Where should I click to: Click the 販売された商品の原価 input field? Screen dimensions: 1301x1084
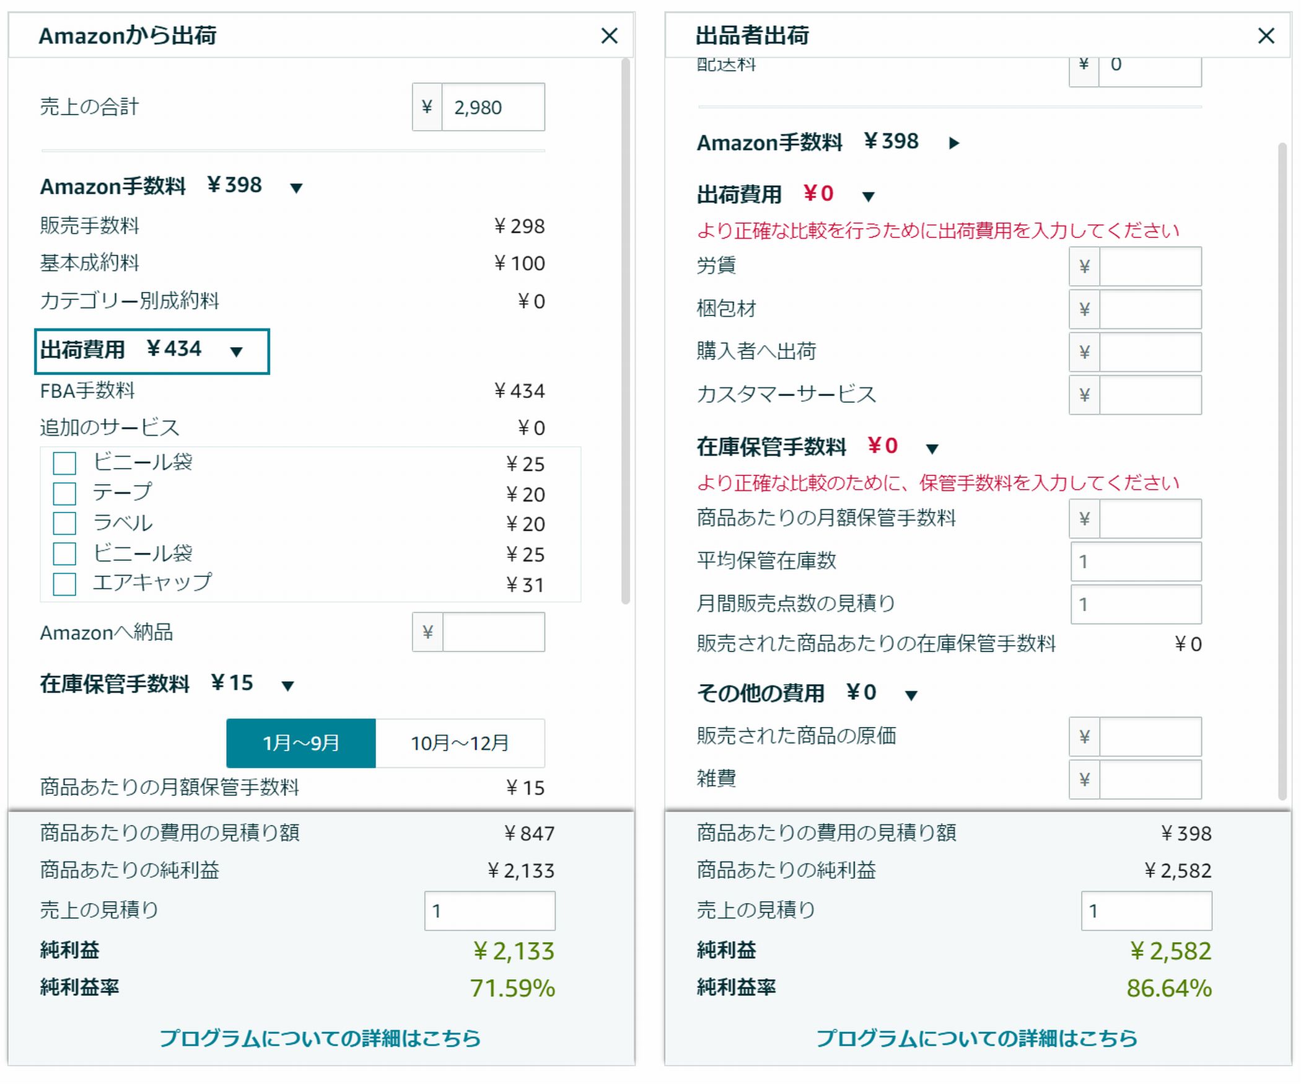click(x=1150, y=737)
